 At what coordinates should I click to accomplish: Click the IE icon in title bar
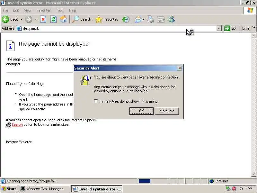(3, 3)
